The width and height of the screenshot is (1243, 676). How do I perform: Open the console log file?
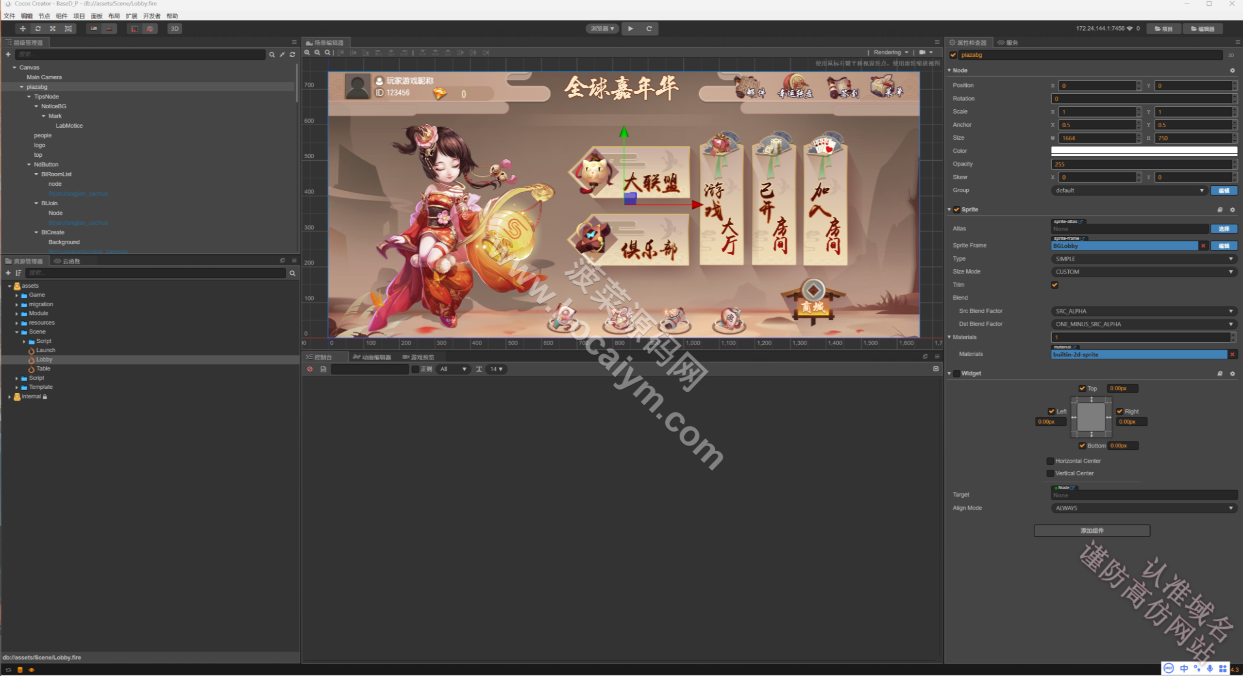pos(323,369)
